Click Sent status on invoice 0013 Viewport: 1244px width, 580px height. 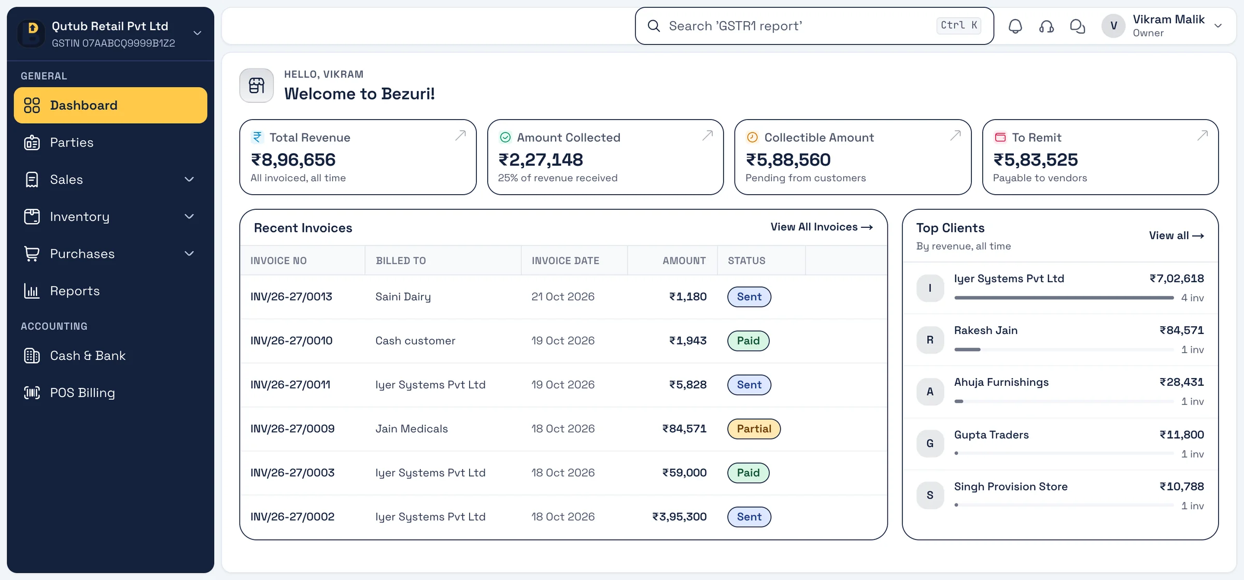pyautogui.click(x=749, y=297)
